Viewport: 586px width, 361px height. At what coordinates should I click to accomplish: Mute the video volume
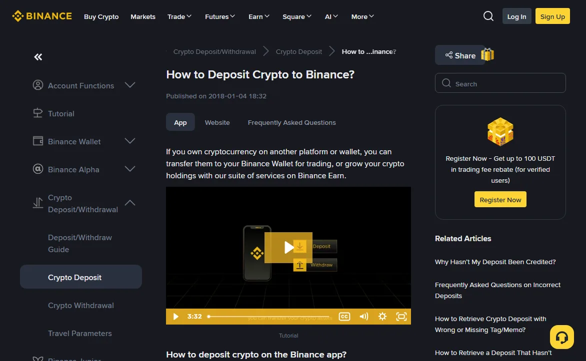pyautogui.click(x=363, y=317)
